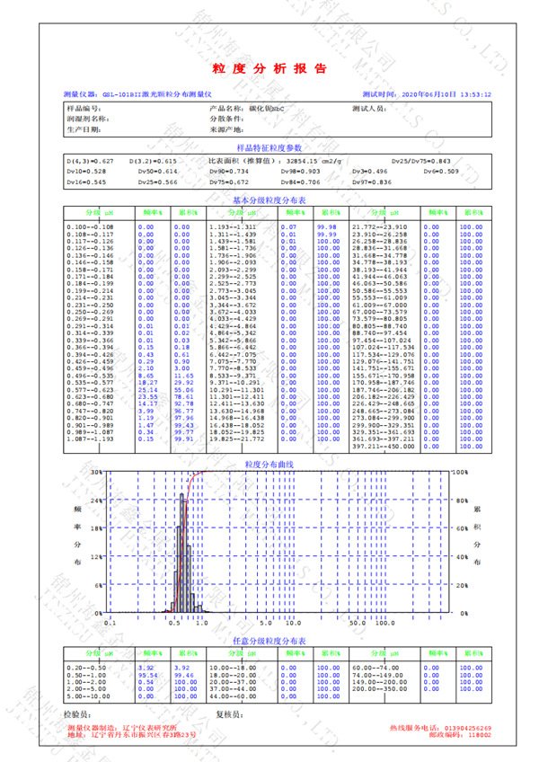Click the histogram peak in the distribution chart
Screen dimensions: 539x762
click(183, 503)
